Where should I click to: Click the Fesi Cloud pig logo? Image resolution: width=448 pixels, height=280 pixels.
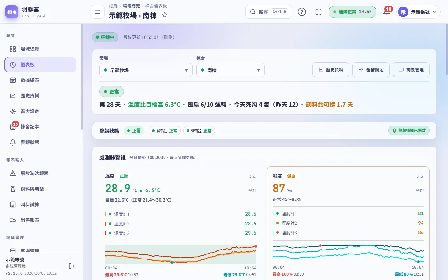coord(12,12)
